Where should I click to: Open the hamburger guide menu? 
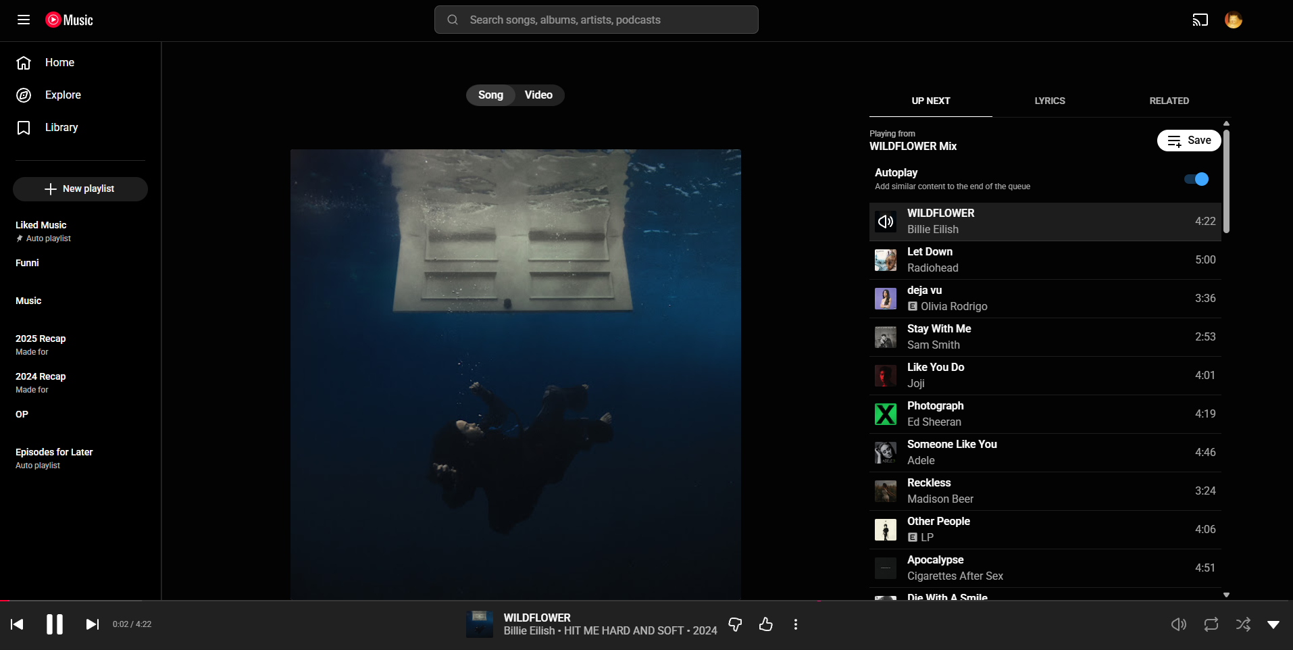pyautogui.click(x=24, y=20)
